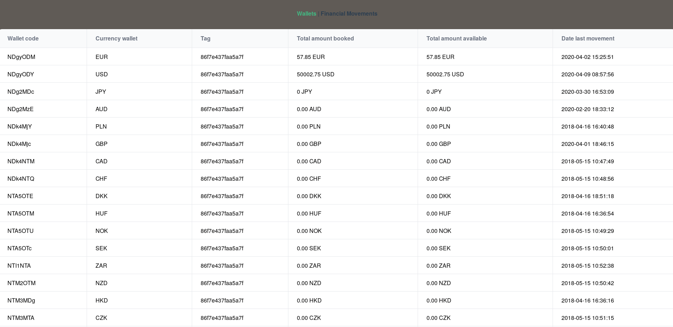Click date 2020-04-09 08:57:56
The width and height of the screenshot is (673, 327).
click(587, 74)
